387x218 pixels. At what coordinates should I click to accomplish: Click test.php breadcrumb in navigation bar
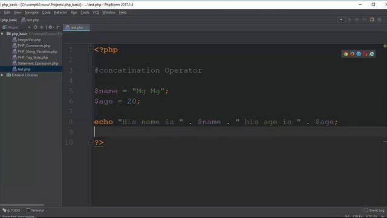click(x=30, y=20)
